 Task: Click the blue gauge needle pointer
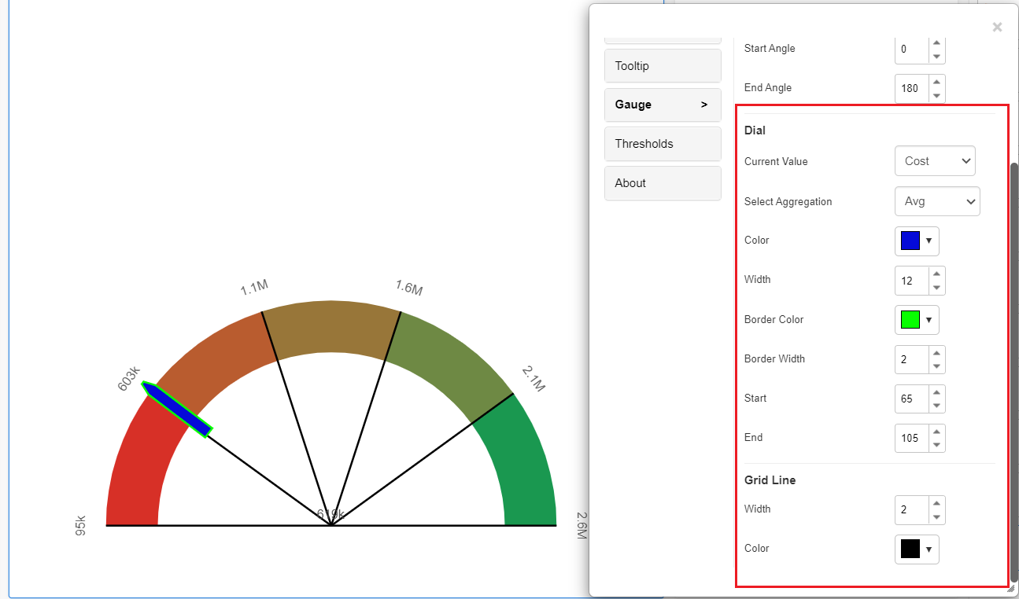click(x=177, y=409)
